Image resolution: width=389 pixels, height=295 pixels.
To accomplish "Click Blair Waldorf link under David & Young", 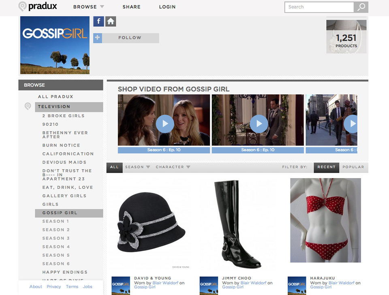I will click(165, 283).
